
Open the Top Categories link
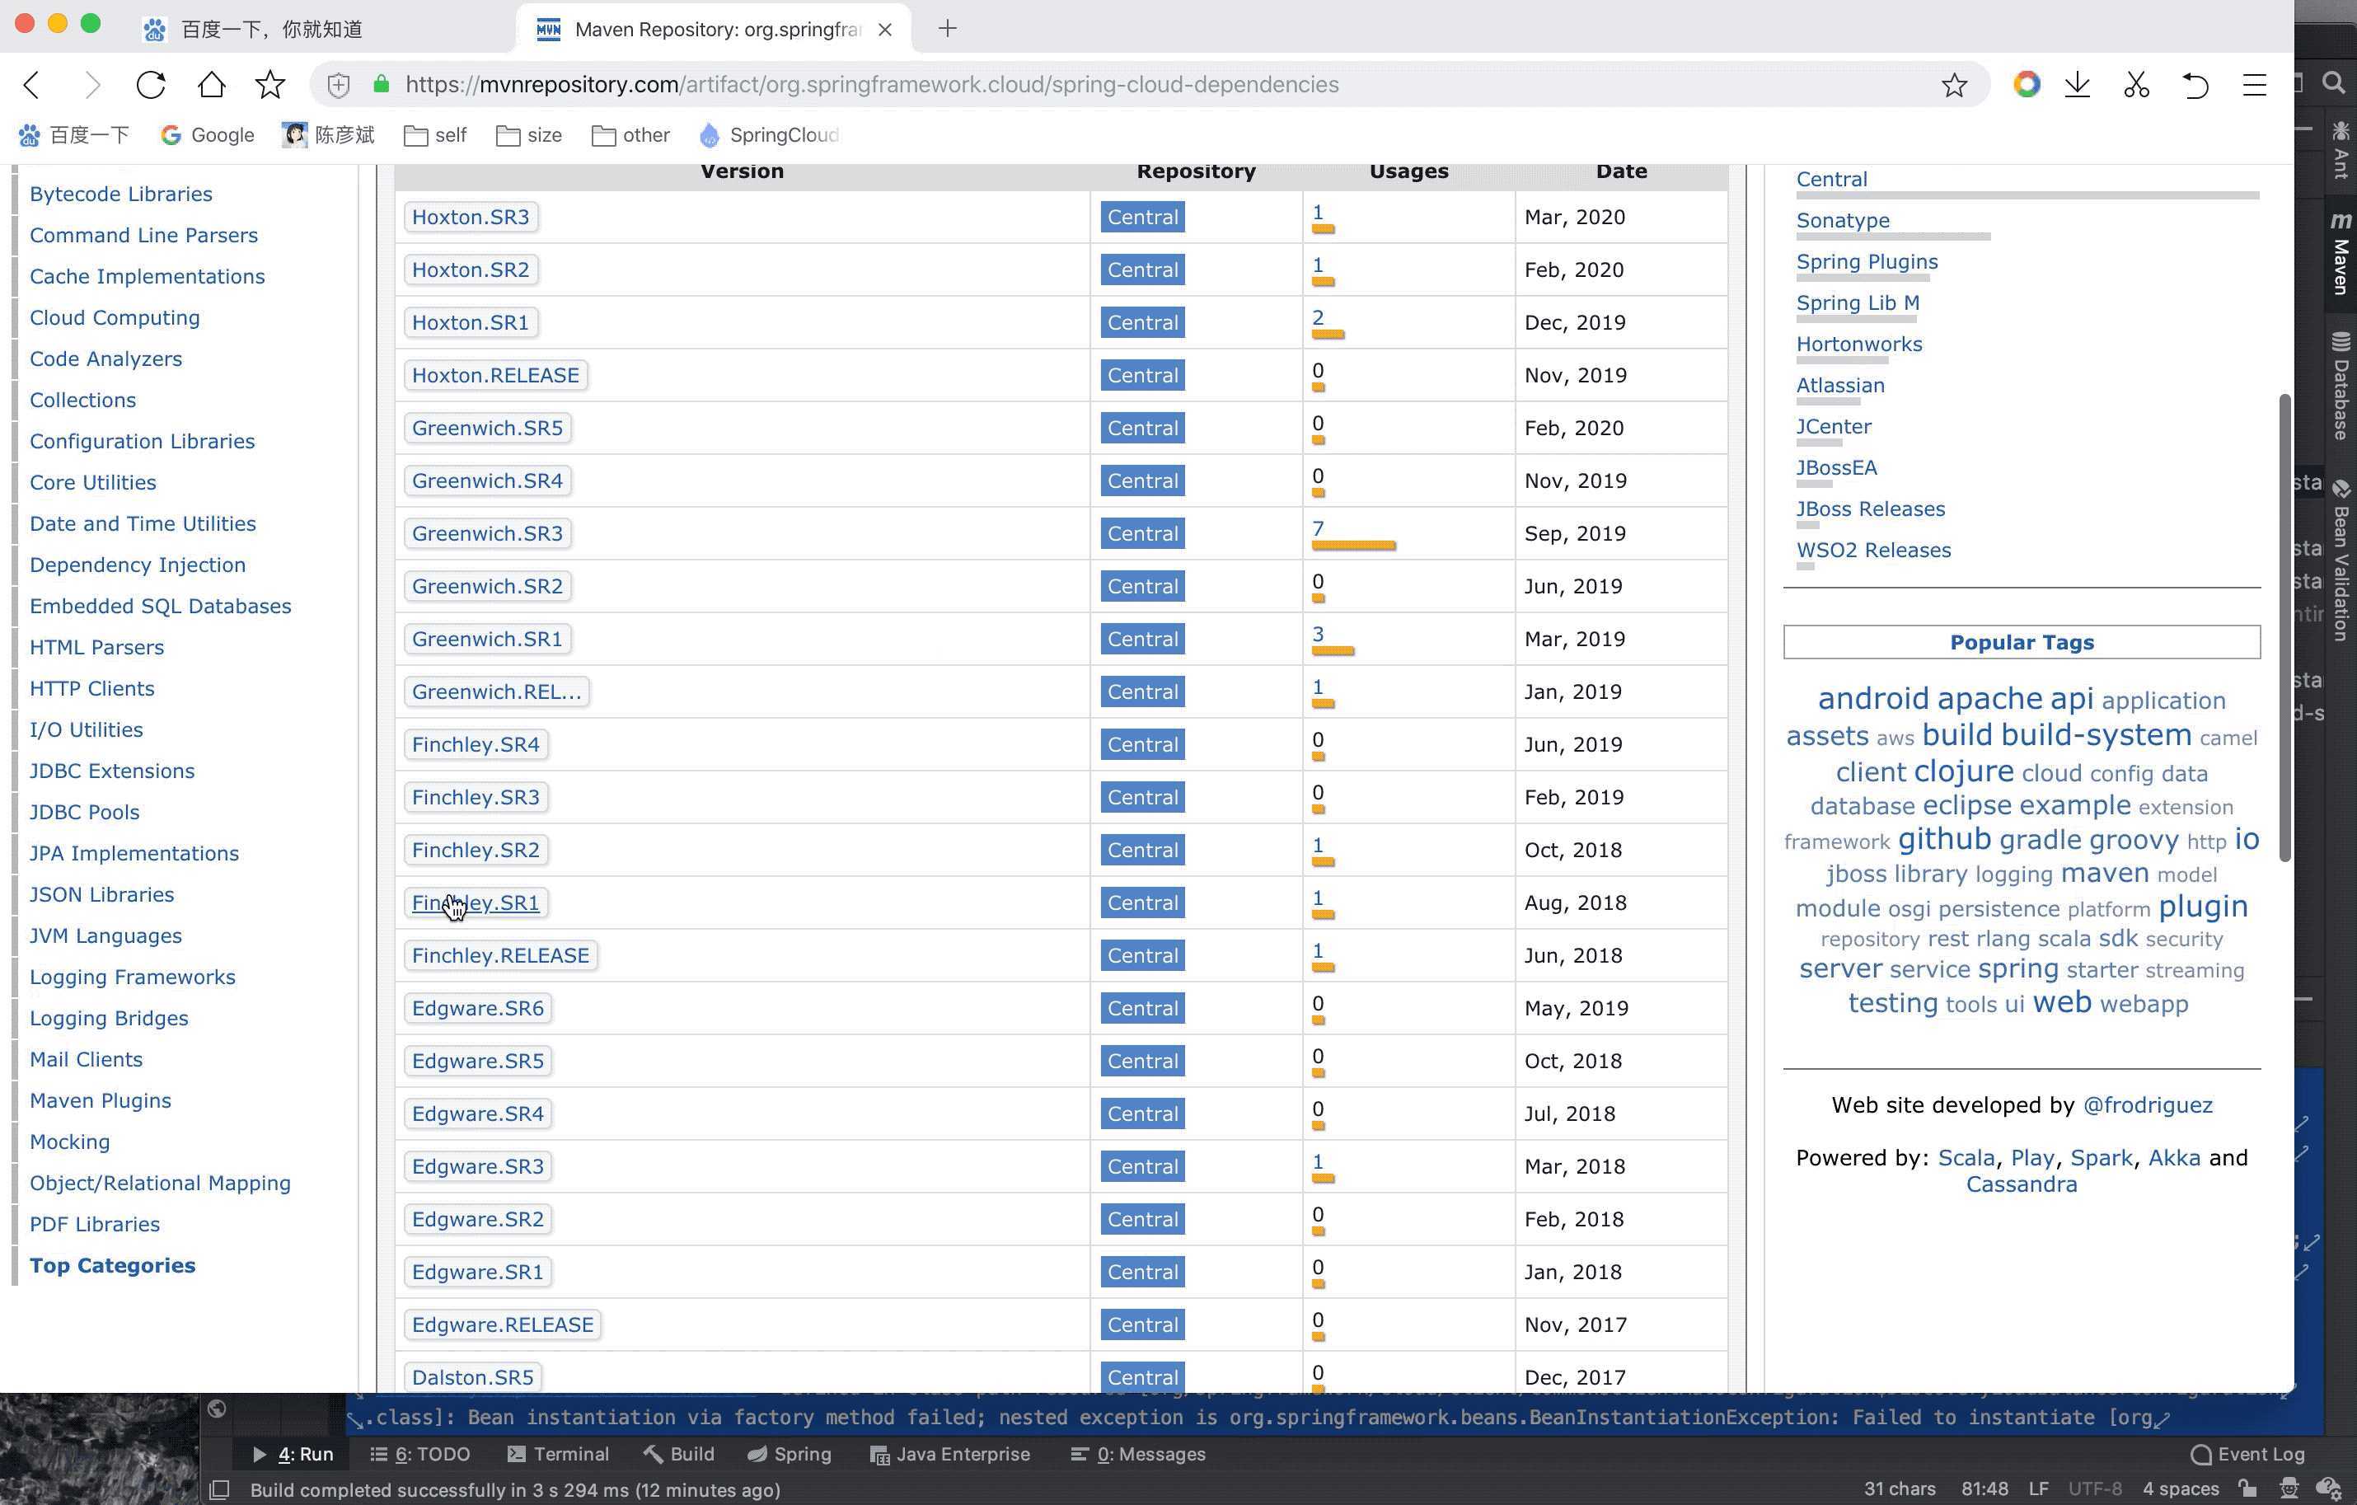113,1265
